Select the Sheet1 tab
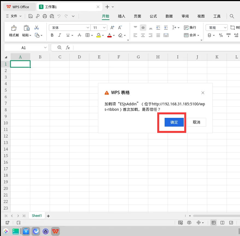The image size is (240, 236). pyautogui.click(x=37, y=216)
